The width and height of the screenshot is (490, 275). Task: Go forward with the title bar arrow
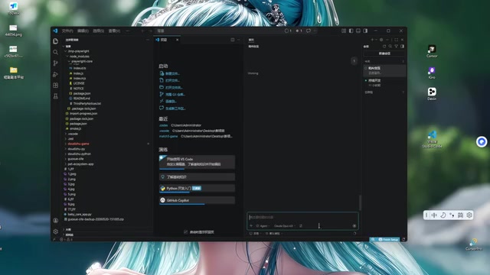[x=150, y=31]
